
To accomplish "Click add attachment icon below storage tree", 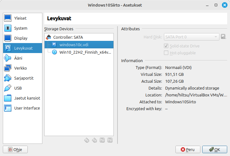I will pyautogui.click(x=102, y=140).
